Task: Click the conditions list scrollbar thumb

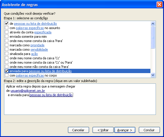Action: pos(153,37)
